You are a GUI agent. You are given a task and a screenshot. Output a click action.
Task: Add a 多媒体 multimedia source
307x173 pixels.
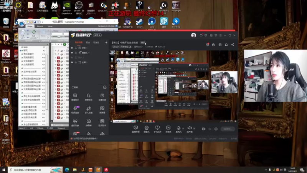[168, 129]
